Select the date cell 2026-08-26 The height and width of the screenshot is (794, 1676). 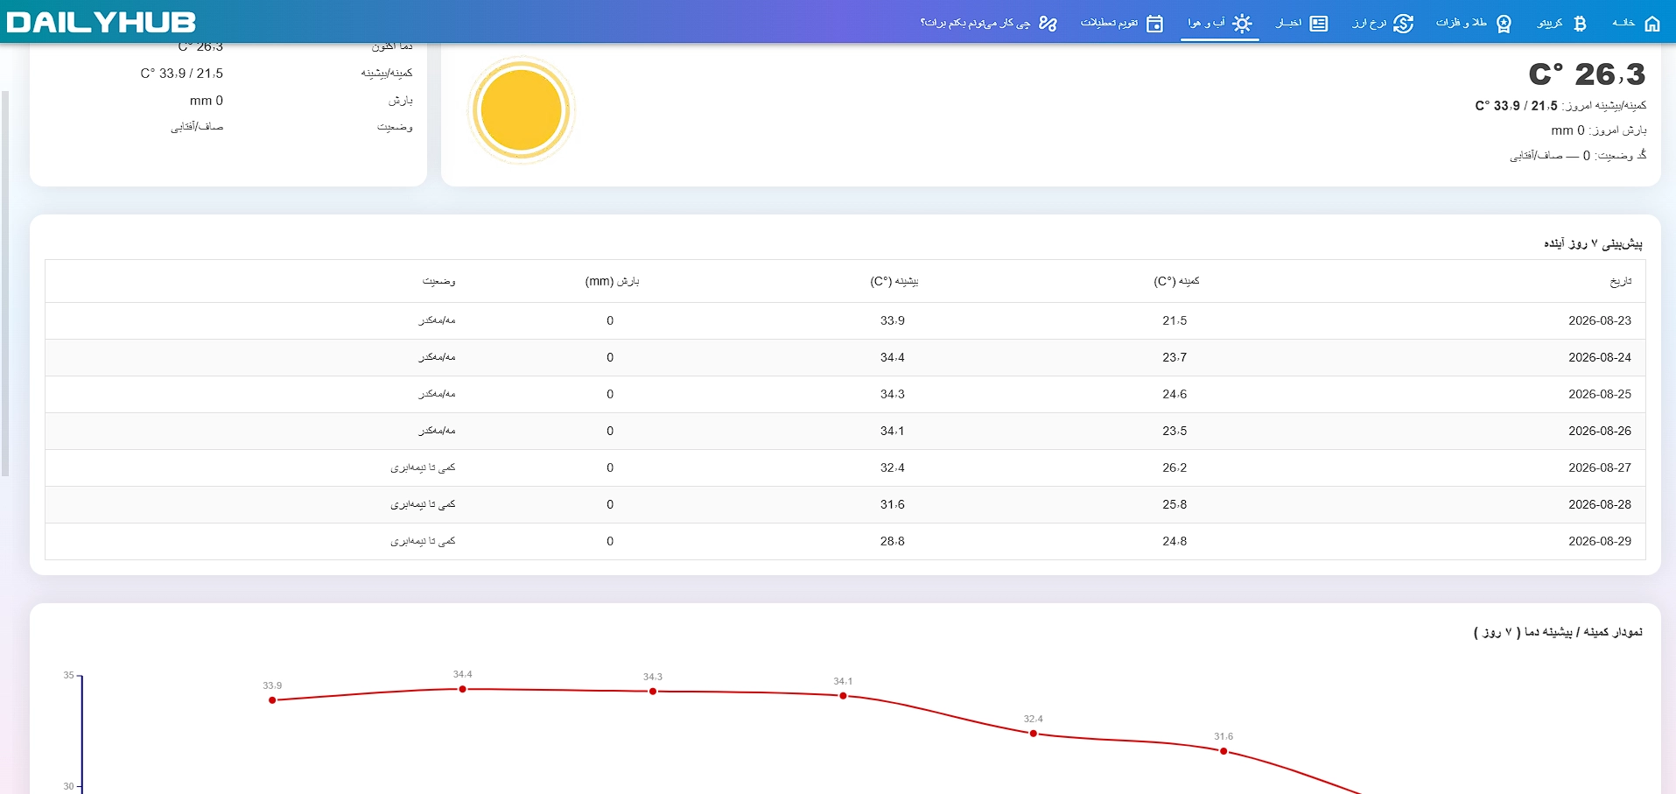(x=1599, y=431)
